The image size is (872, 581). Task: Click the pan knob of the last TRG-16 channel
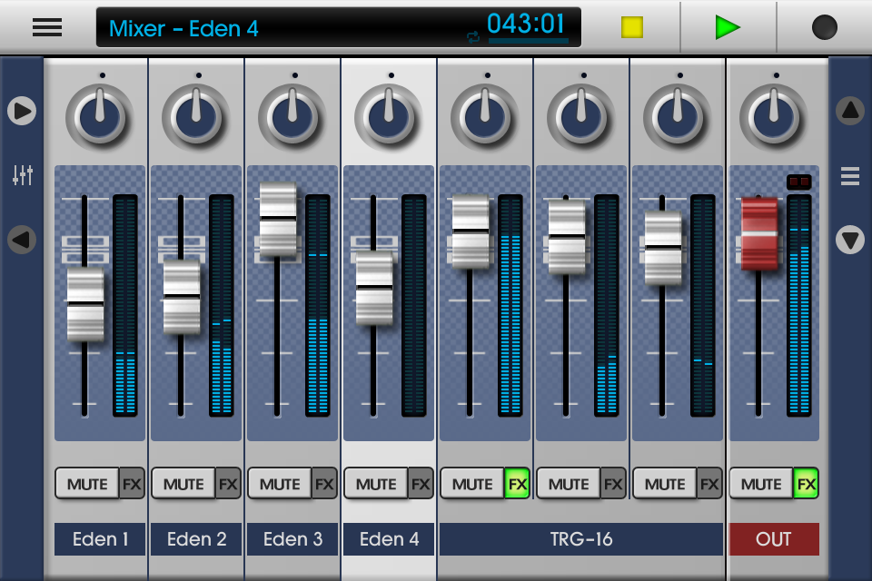pyautogui.click(x=677, y=117)
